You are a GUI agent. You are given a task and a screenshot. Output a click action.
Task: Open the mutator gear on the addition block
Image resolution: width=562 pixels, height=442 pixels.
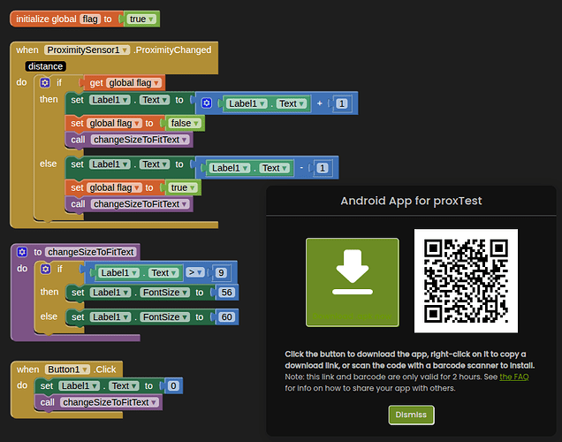[206, 103]
